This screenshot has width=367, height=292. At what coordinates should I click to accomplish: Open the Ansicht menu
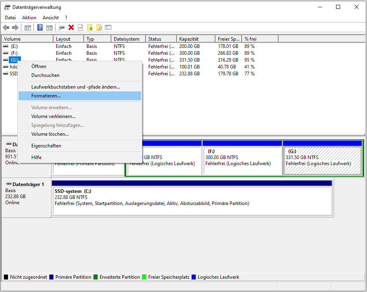pyautogui.click(x=51, y=18)
